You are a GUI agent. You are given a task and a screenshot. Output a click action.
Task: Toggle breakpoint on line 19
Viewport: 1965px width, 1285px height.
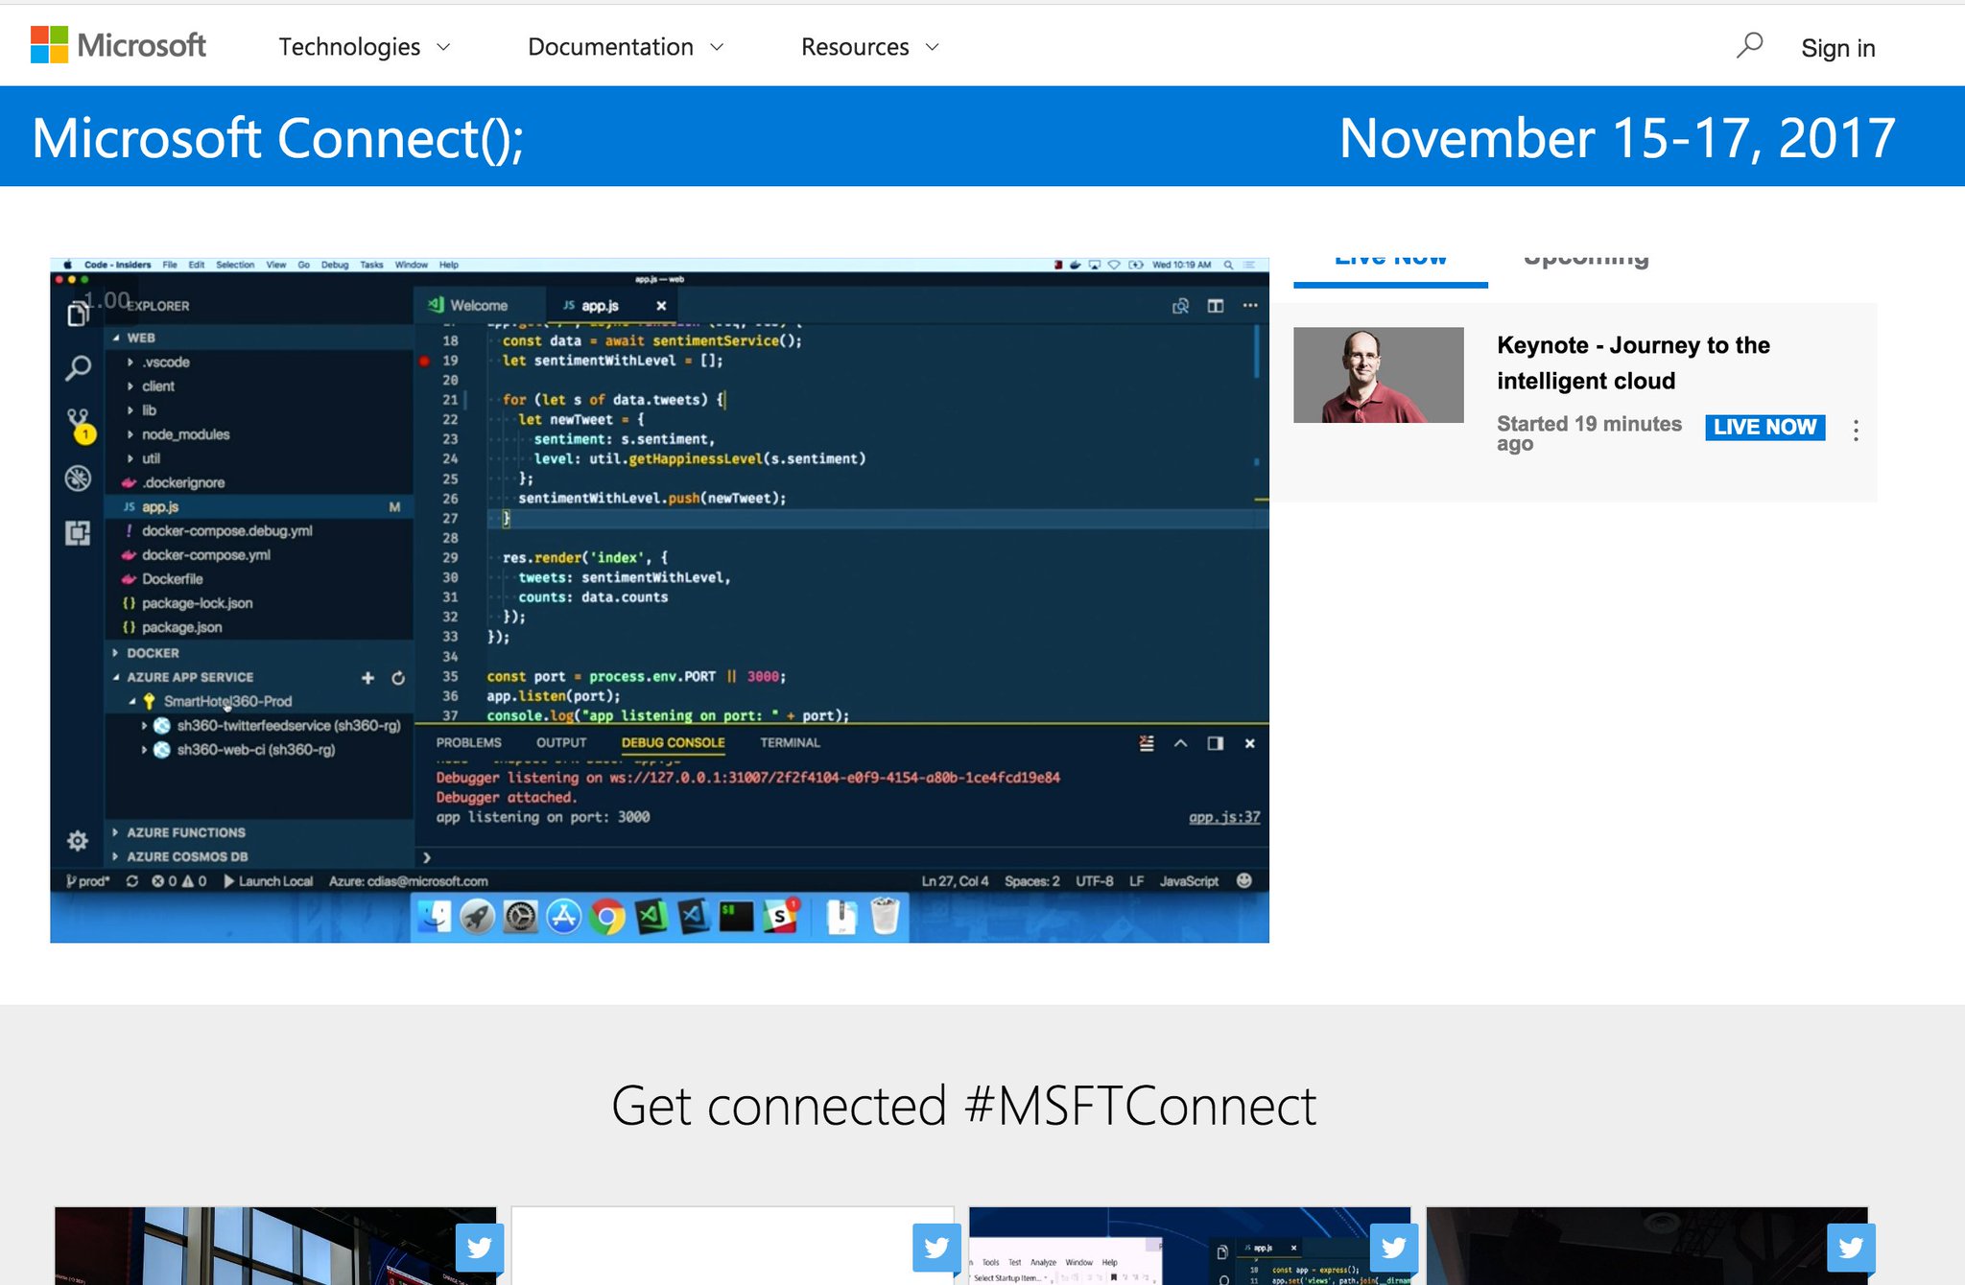click(x=424, y=362)
